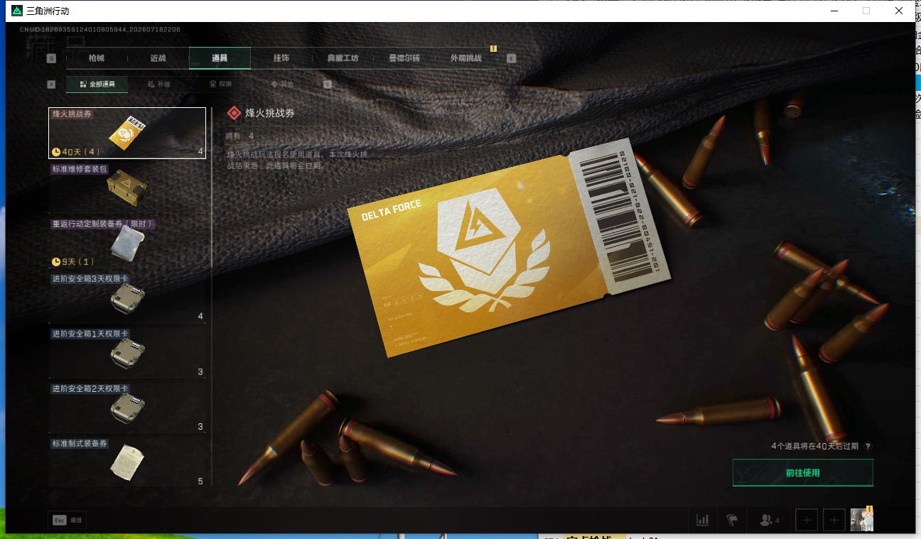The width and height of the screenshot is (921, 539).
Task: Click the Esc 返回 (back) button
Action: [x=68, y=520]
